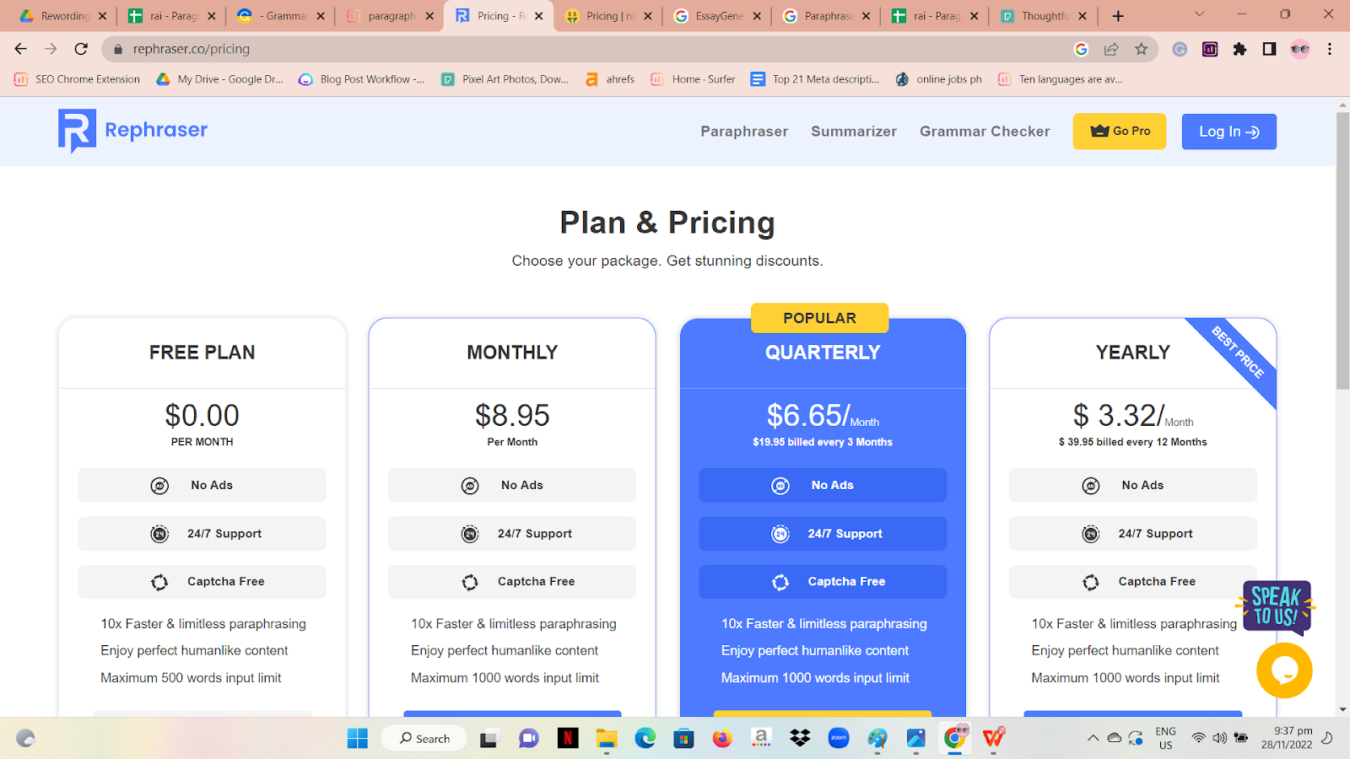The width and height of the screenshot is (1350, 759).
Task: Open the Chrome three-dot menu
Action: (x=1330, y=49)
